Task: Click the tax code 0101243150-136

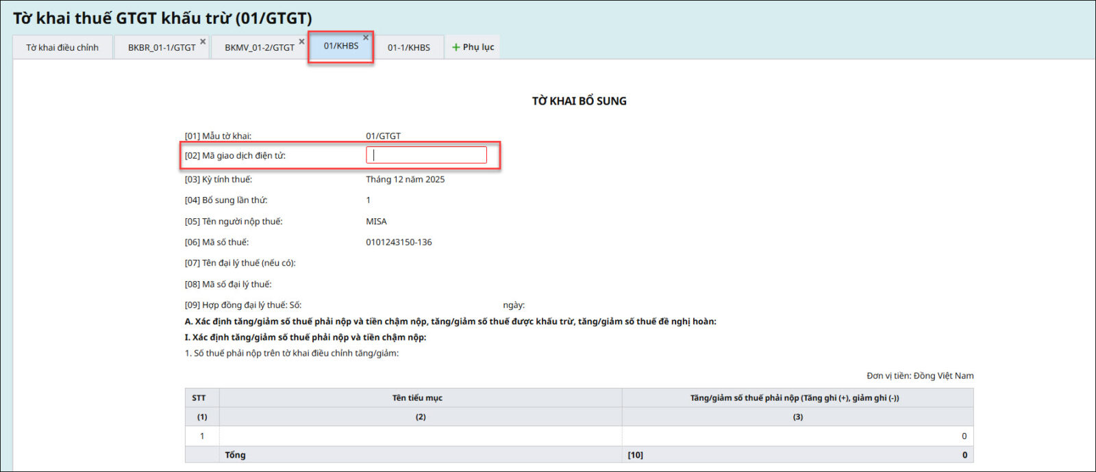Action: (399, 242)
